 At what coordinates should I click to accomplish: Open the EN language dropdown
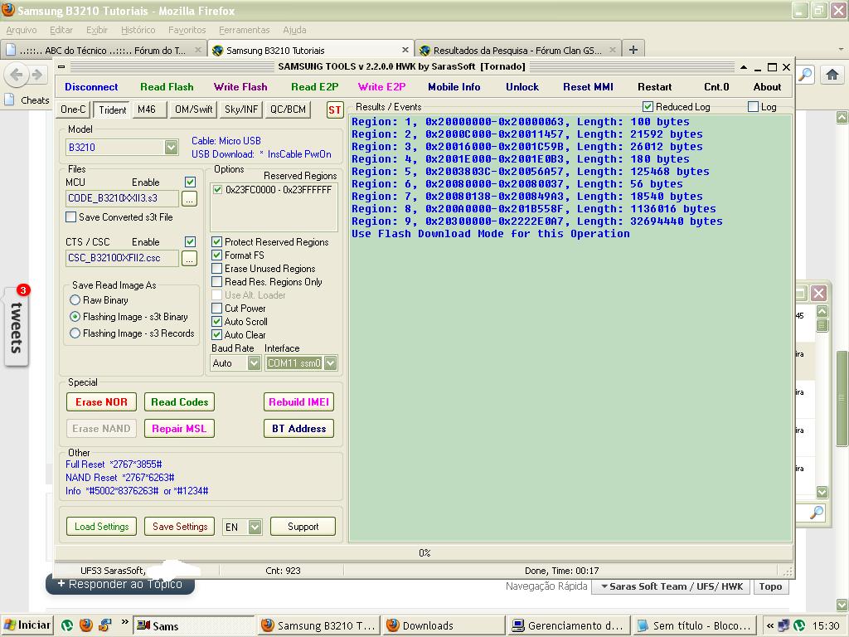pyautogui.click(x=255, y=527)
